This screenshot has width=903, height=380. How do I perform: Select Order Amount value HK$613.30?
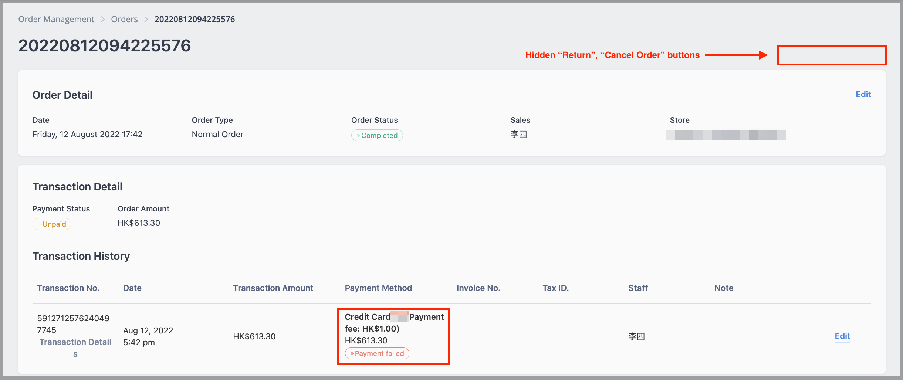point(139,223)
